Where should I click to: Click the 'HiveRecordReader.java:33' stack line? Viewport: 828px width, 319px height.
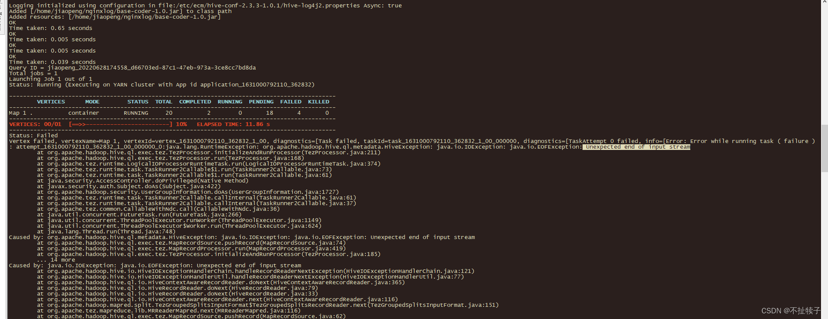pyautogui.click(x=177, y=294)
